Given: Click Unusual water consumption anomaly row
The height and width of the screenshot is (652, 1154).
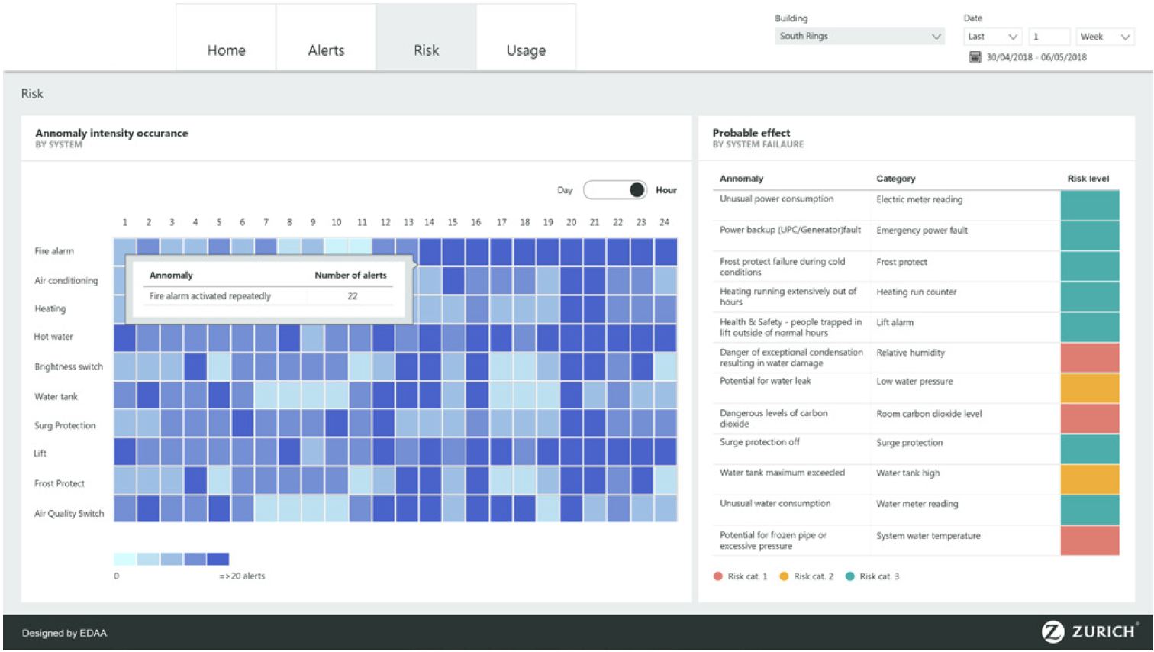Looking at the screenshot, I should tap(775, 504).
